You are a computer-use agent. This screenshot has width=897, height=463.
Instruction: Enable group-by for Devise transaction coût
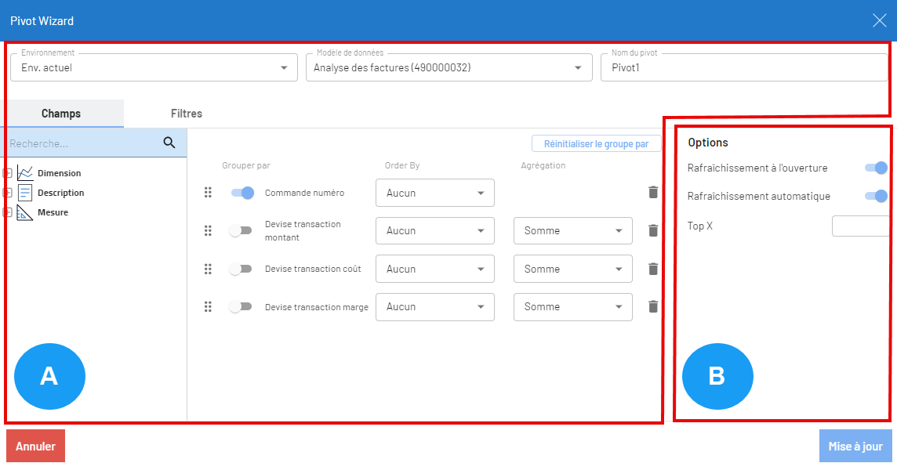[241, 269]
